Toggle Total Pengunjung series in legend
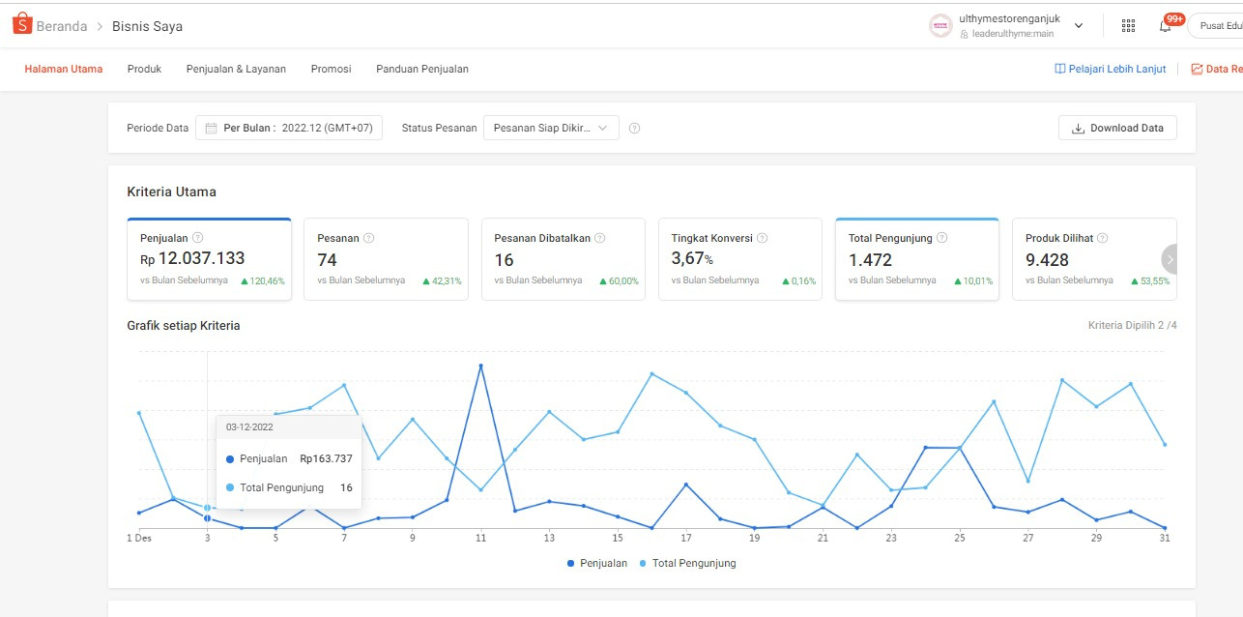Viewport: 1243px width, 617px height. [687, 563]
